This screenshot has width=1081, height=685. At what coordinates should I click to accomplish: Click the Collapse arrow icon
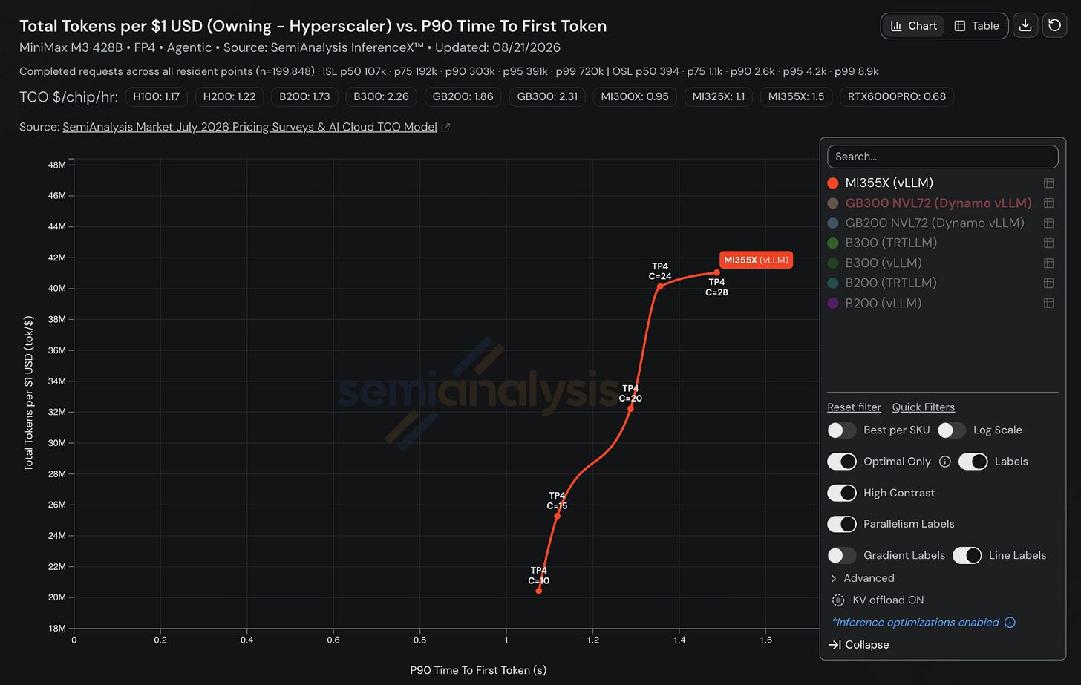[x=835, y=645]
